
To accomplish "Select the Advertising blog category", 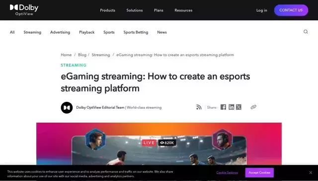I will coord(60,32).
